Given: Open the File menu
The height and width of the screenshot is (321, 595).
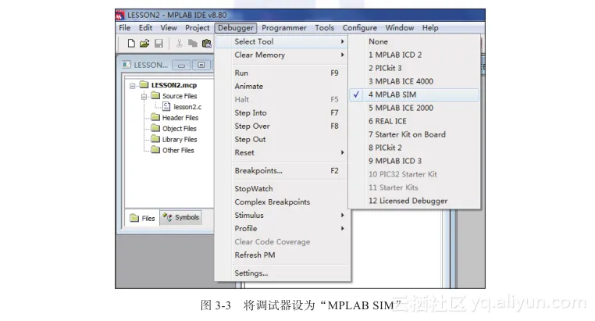Looking at the screenshot, I should tap(124, 27).
